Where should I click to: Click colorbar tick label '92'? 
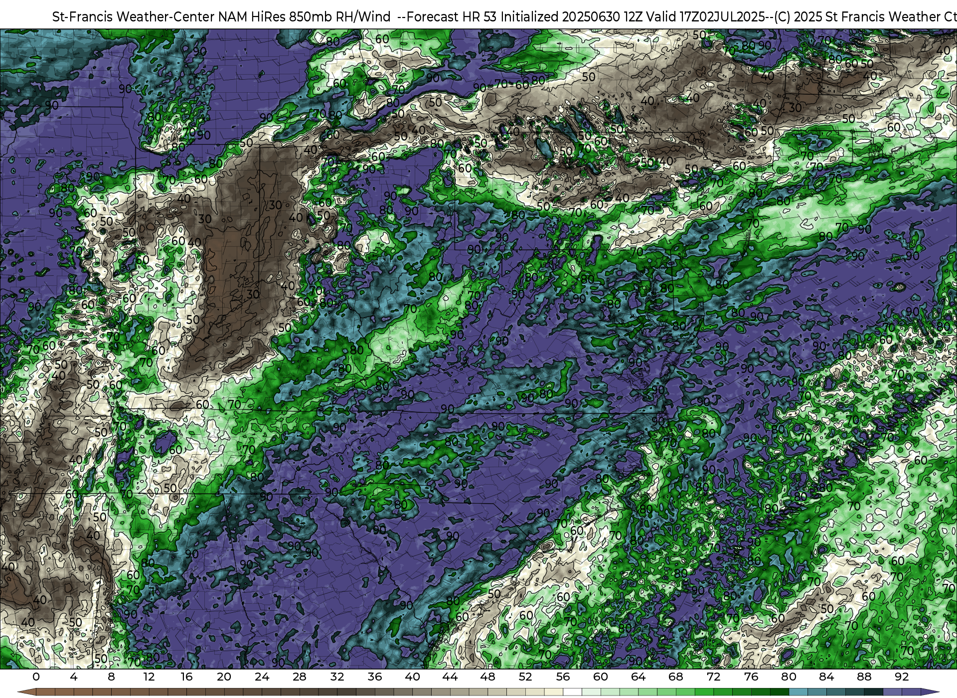click(902, 677)
